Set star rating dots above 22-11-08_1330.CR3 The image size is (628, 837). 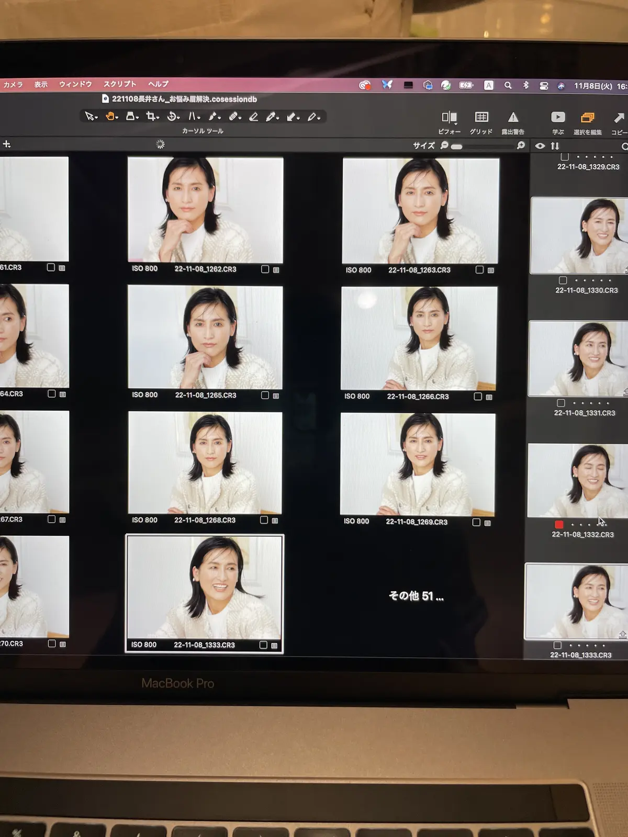pyautogui.click(x=592, y=280)
